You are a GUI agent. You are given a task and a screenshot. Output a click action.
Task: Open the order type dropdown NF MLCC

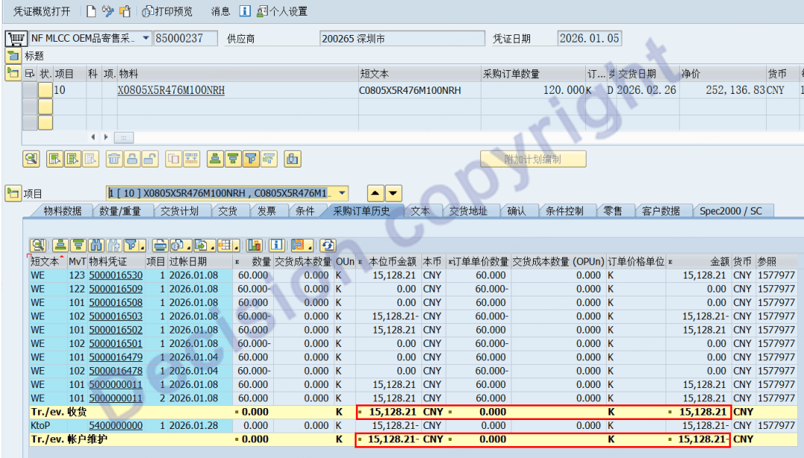tap(144, 38)
